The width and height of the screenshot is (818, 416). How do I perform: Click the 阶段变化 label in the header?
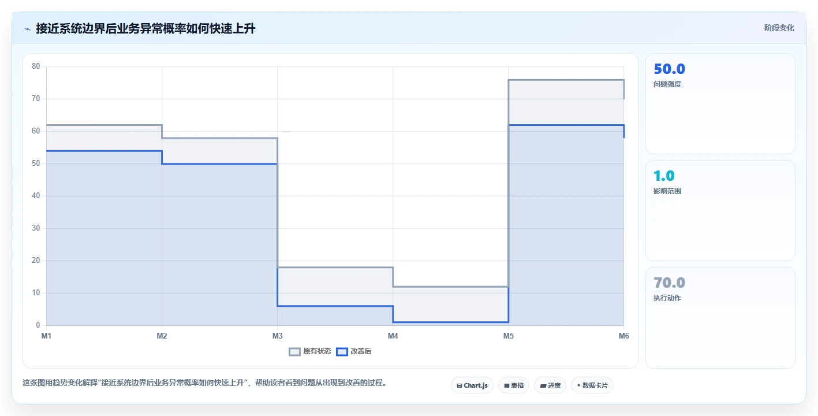[779, 28]
